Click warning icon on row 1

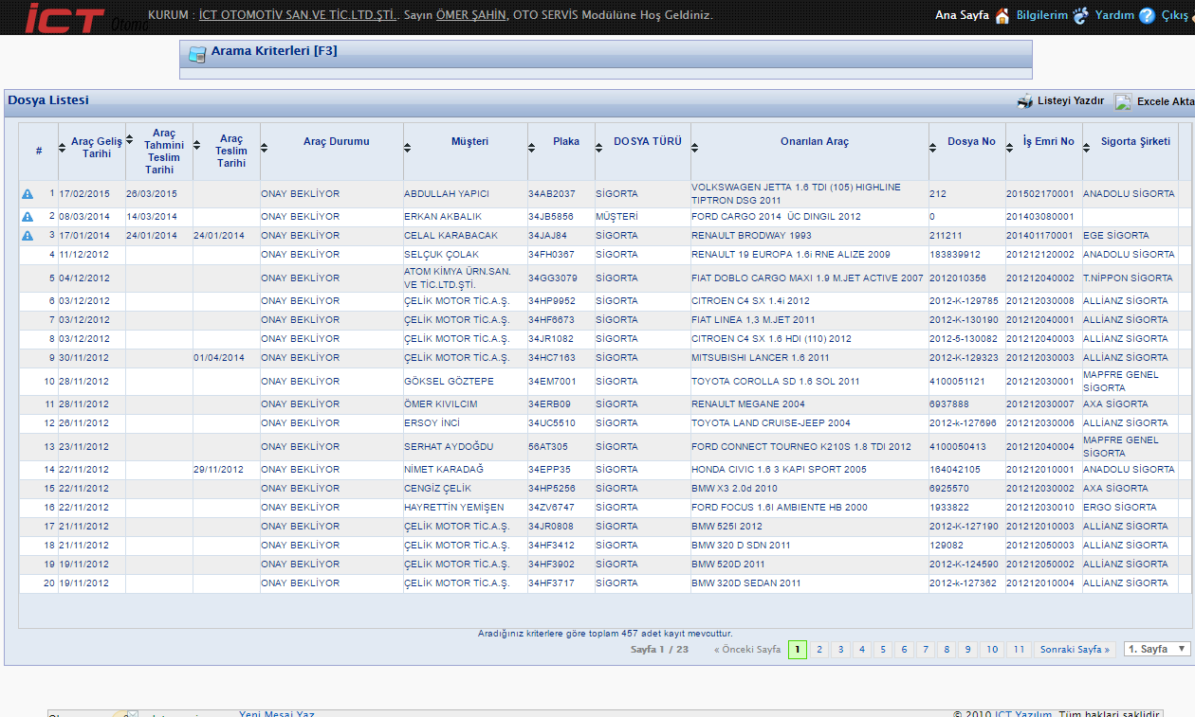28,194
